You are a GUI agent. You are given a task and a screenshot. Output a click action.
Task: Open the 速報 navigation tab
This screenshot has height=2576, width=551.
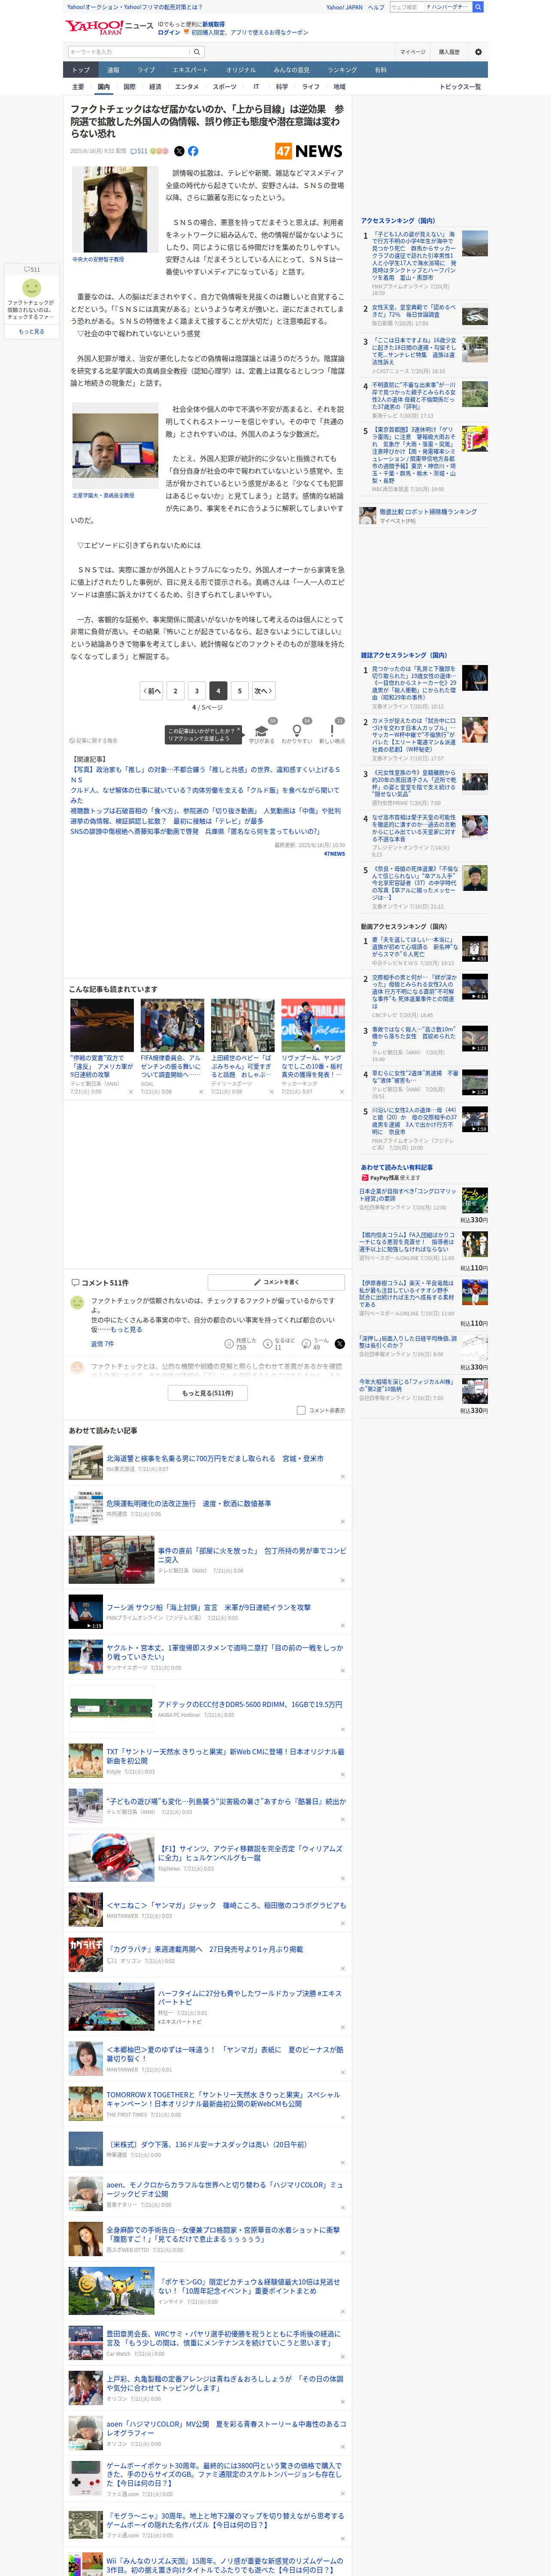(113, 70)
